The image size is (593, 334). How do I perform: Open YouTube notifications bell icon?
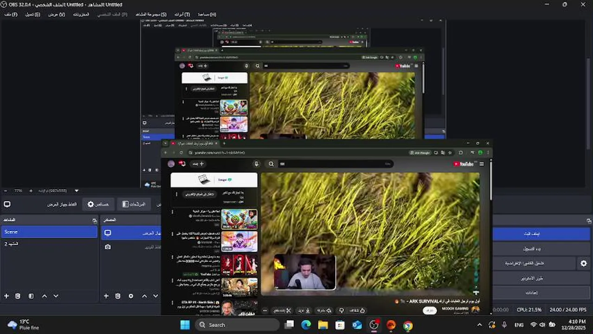pyautogui.click(x=182, y=164)
